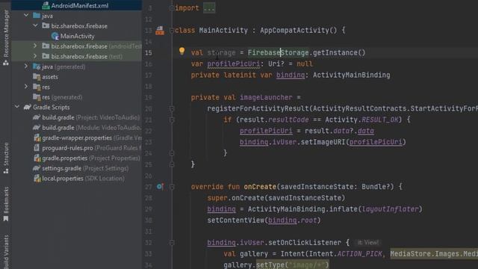Screen dimensions: 478x269
Task: Open settings.gradle (Project Settings)
Action: point(85,168)
